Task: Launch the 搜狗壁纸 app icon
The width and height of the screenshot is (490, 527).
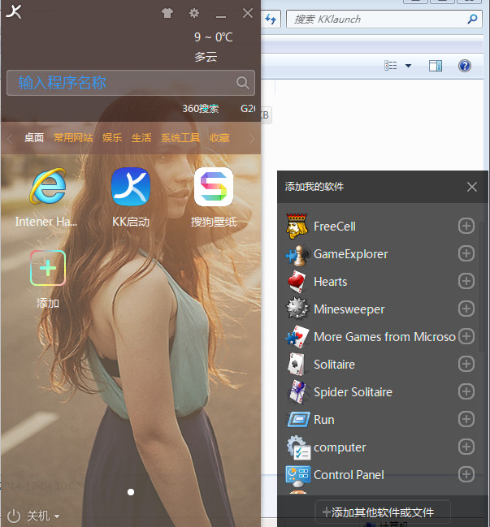Action: click(214, 187)
